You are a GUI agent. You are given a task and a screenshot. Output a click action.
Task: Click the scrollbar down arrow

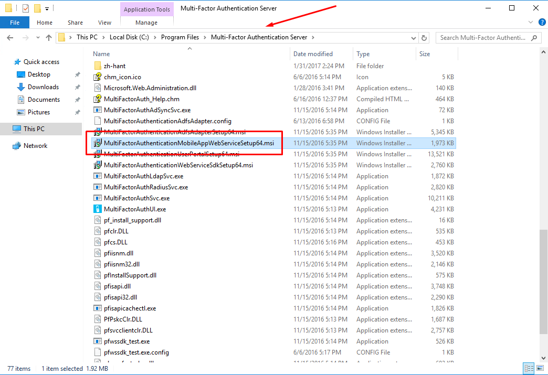point(543,358)
